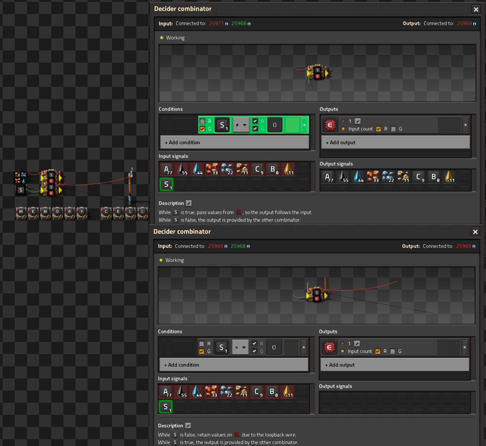Viewport: 486px width, 446px height.
Task: Select the S signal slot in bottom window condition
Action: click(x=221, y=347)
